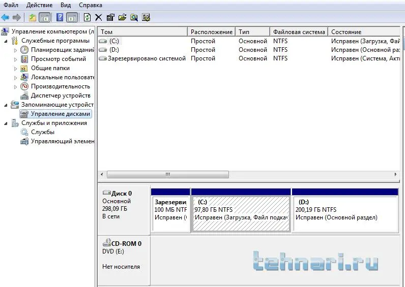Image resolution: width=405 pixels, height=287 pixels.
Task: Click the Службы gear icon
Action: point(24,132)
